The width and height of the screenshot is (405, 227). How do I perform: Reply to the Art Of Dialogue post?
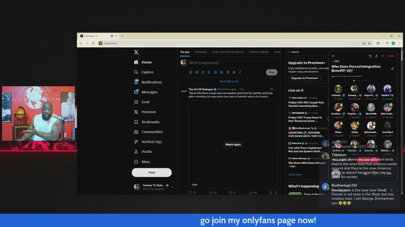point(192,192)
